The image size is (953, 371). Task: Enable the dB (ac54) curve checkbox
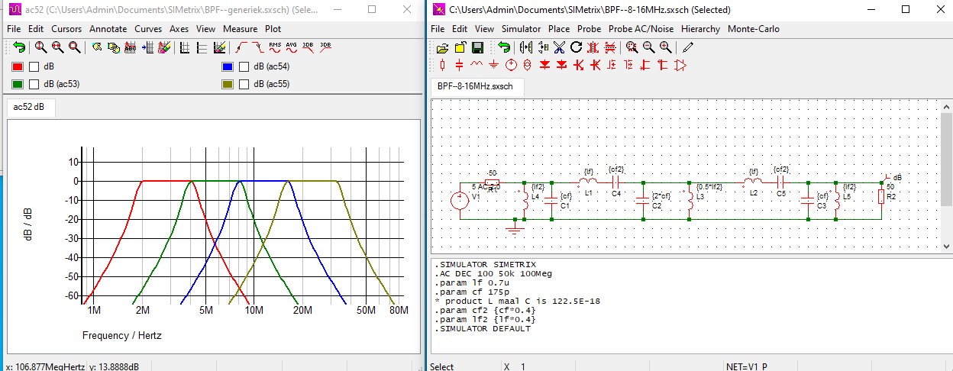(244, 66)
